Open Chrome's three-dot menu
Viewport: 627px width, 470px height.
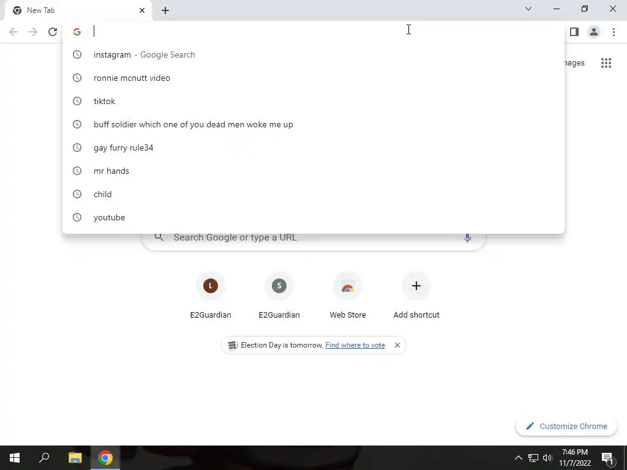pyautogui.click(x=614, y=32)
